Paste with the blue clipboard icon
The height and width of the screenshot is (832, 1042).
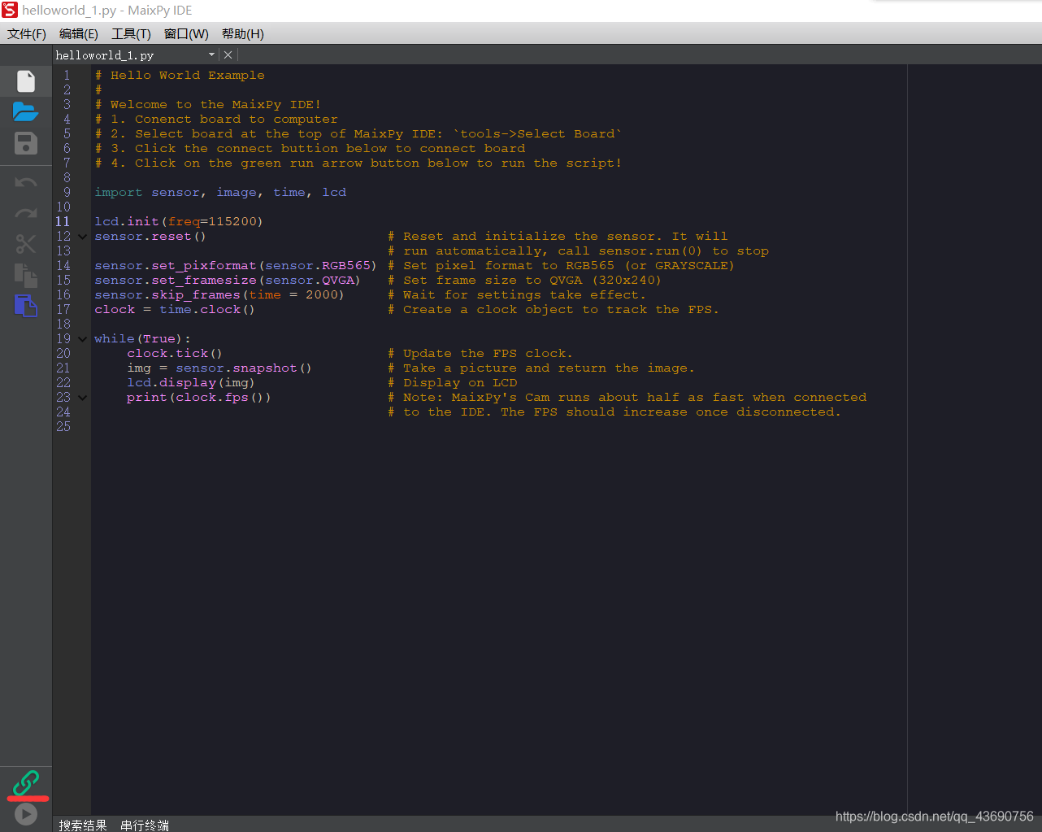[x=26, y=306]
